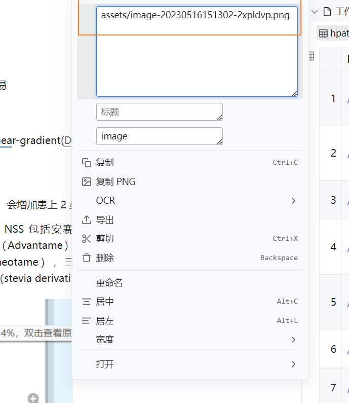The width and height of the screenshot is (349, 403).
Task: Click the Ctrl+C shortcut label
Action: pos(285,162)
